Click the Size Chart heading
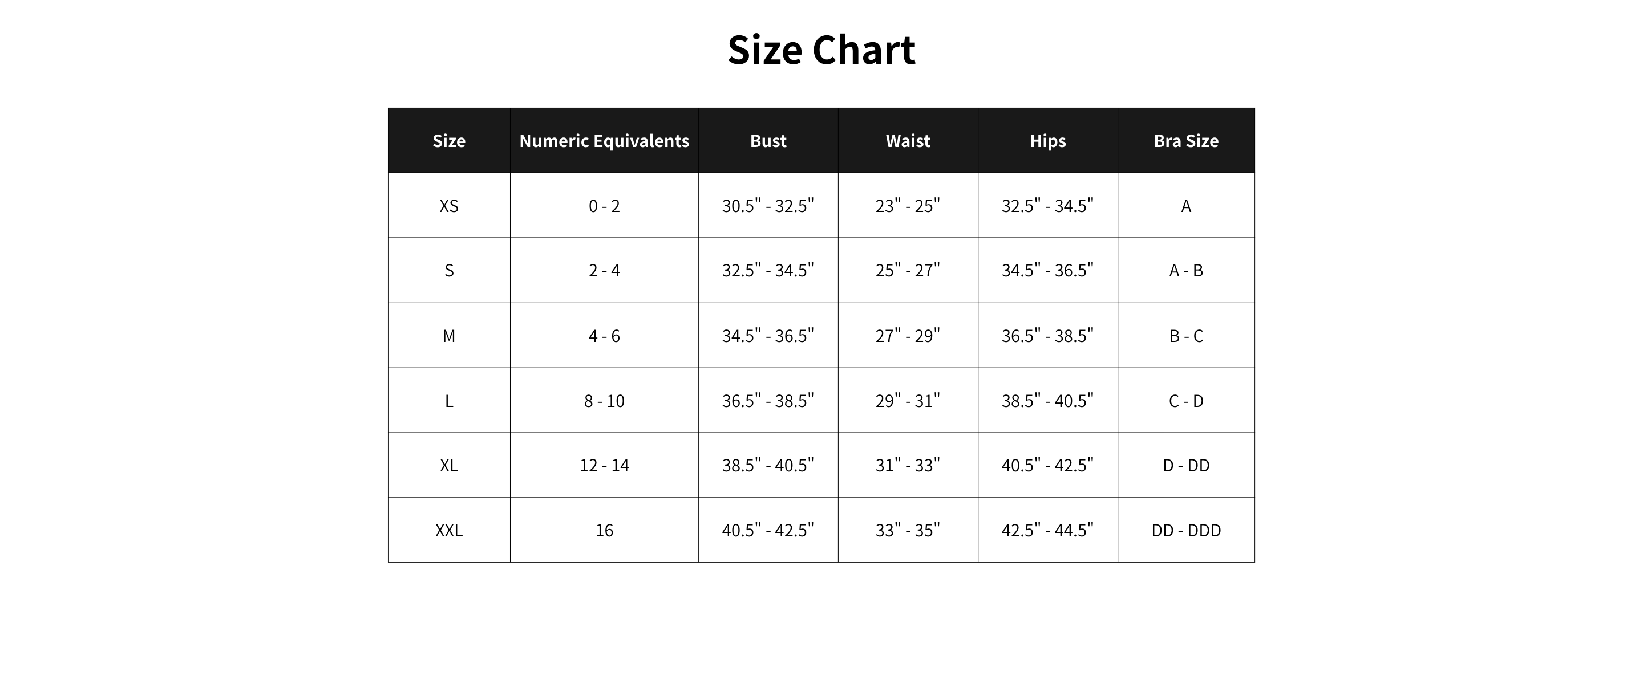The width and height of the screenshot is (1643, 684). coord(821,50)
